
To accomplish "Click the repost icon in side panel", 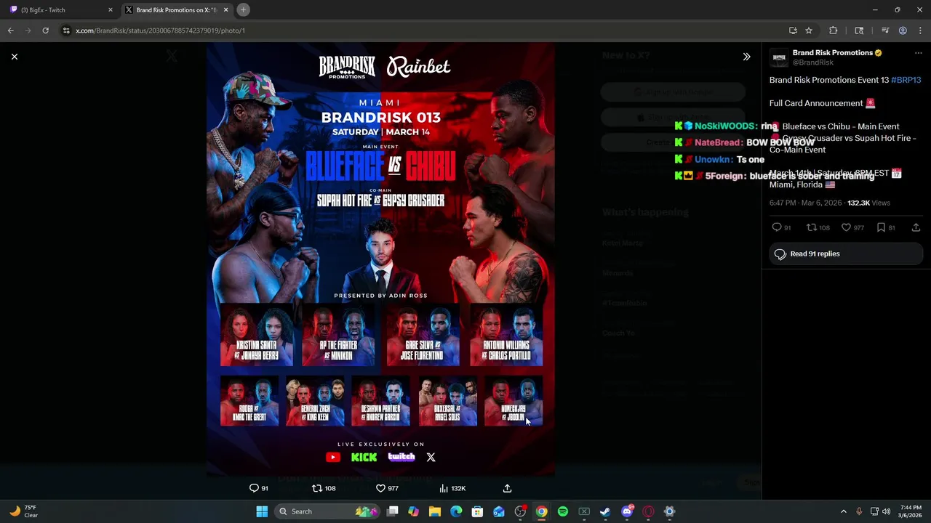I will tap(812, 227).
